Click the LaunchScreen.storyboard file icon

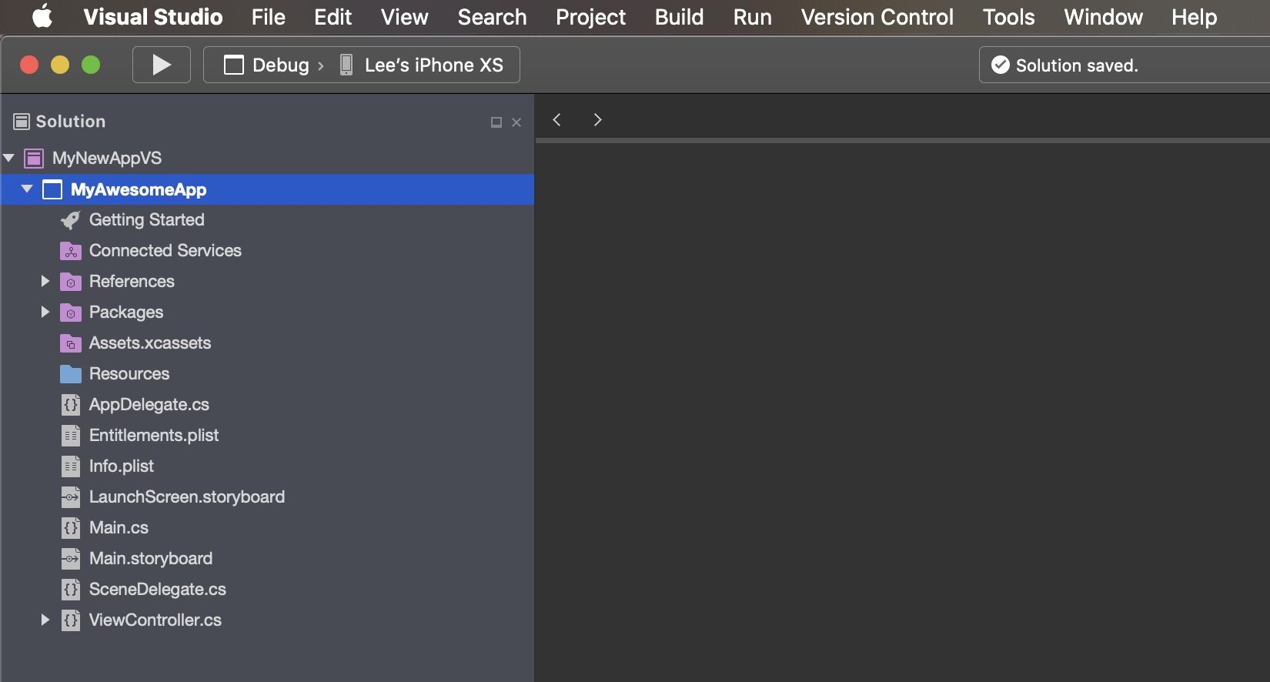coord(71,497)
